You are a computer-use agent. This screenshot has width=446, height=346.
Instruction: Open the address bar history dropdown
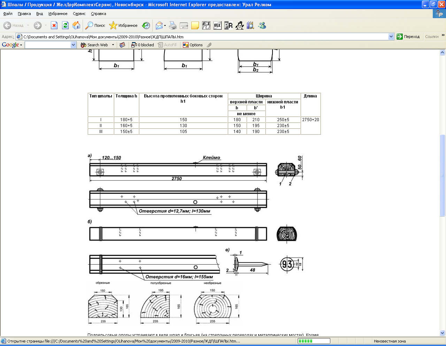391,37
